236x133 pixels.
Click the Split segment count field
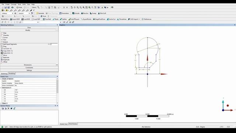click(x=54, y=44)
